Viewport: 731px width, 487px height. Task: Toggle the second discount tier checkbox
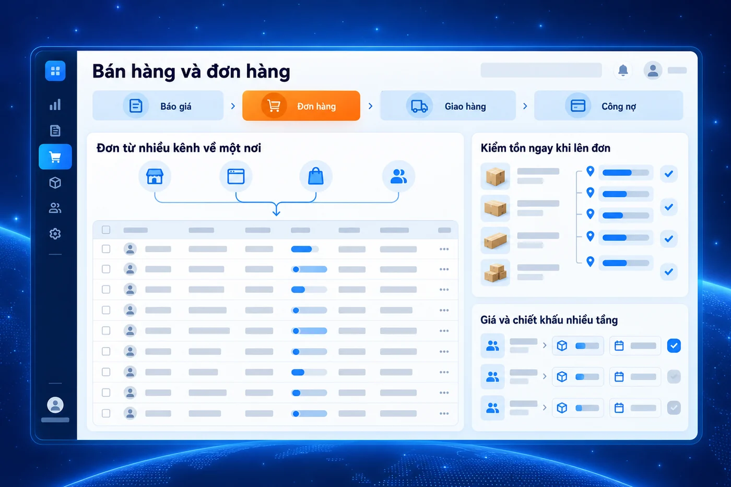[x=674, y=376]
